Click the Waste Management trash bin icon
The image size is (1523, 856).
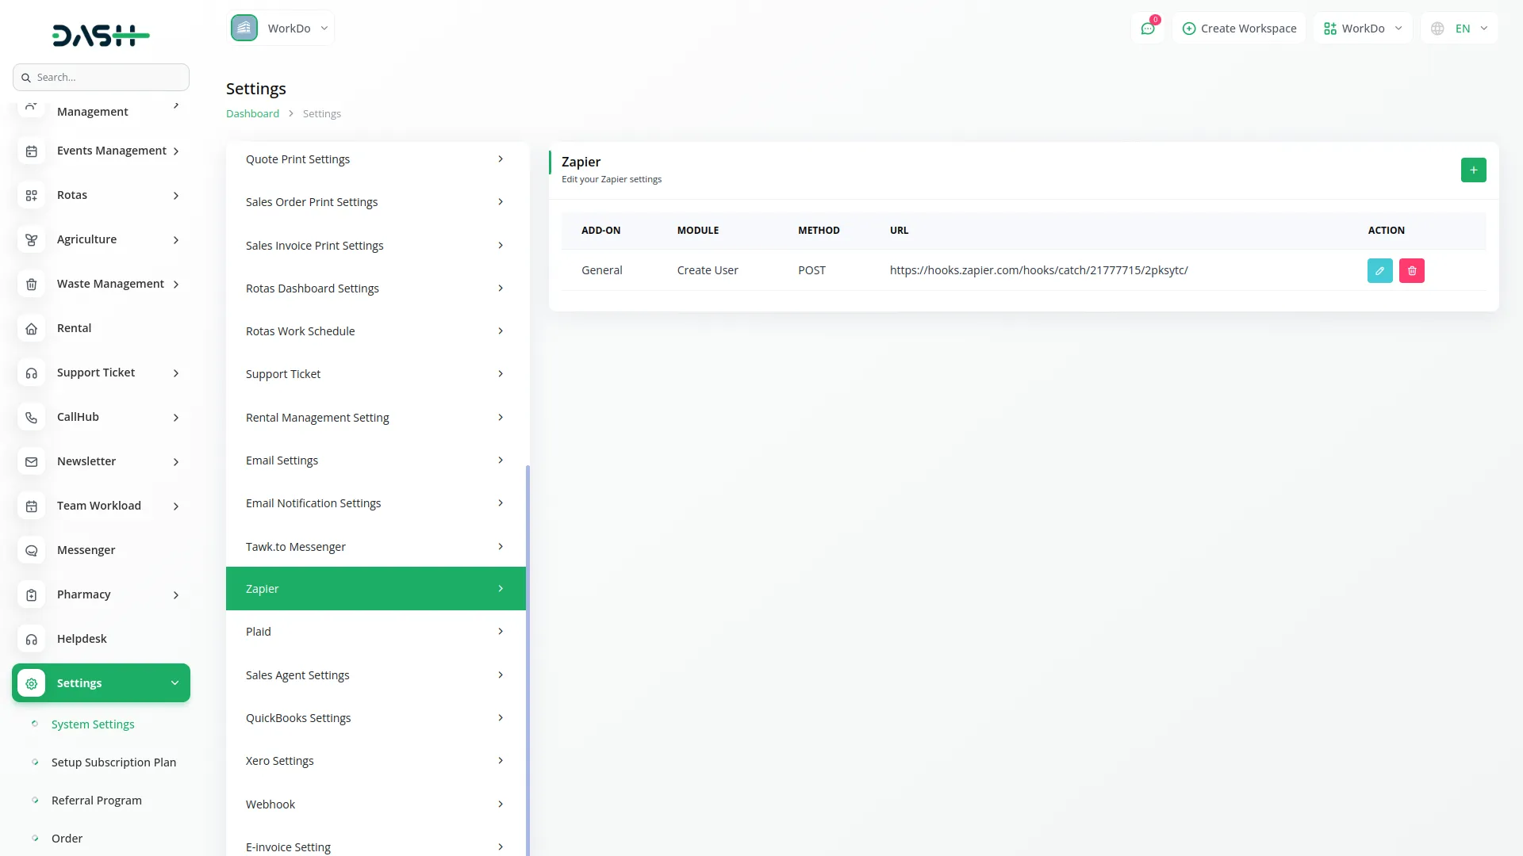tap(31, 284)
